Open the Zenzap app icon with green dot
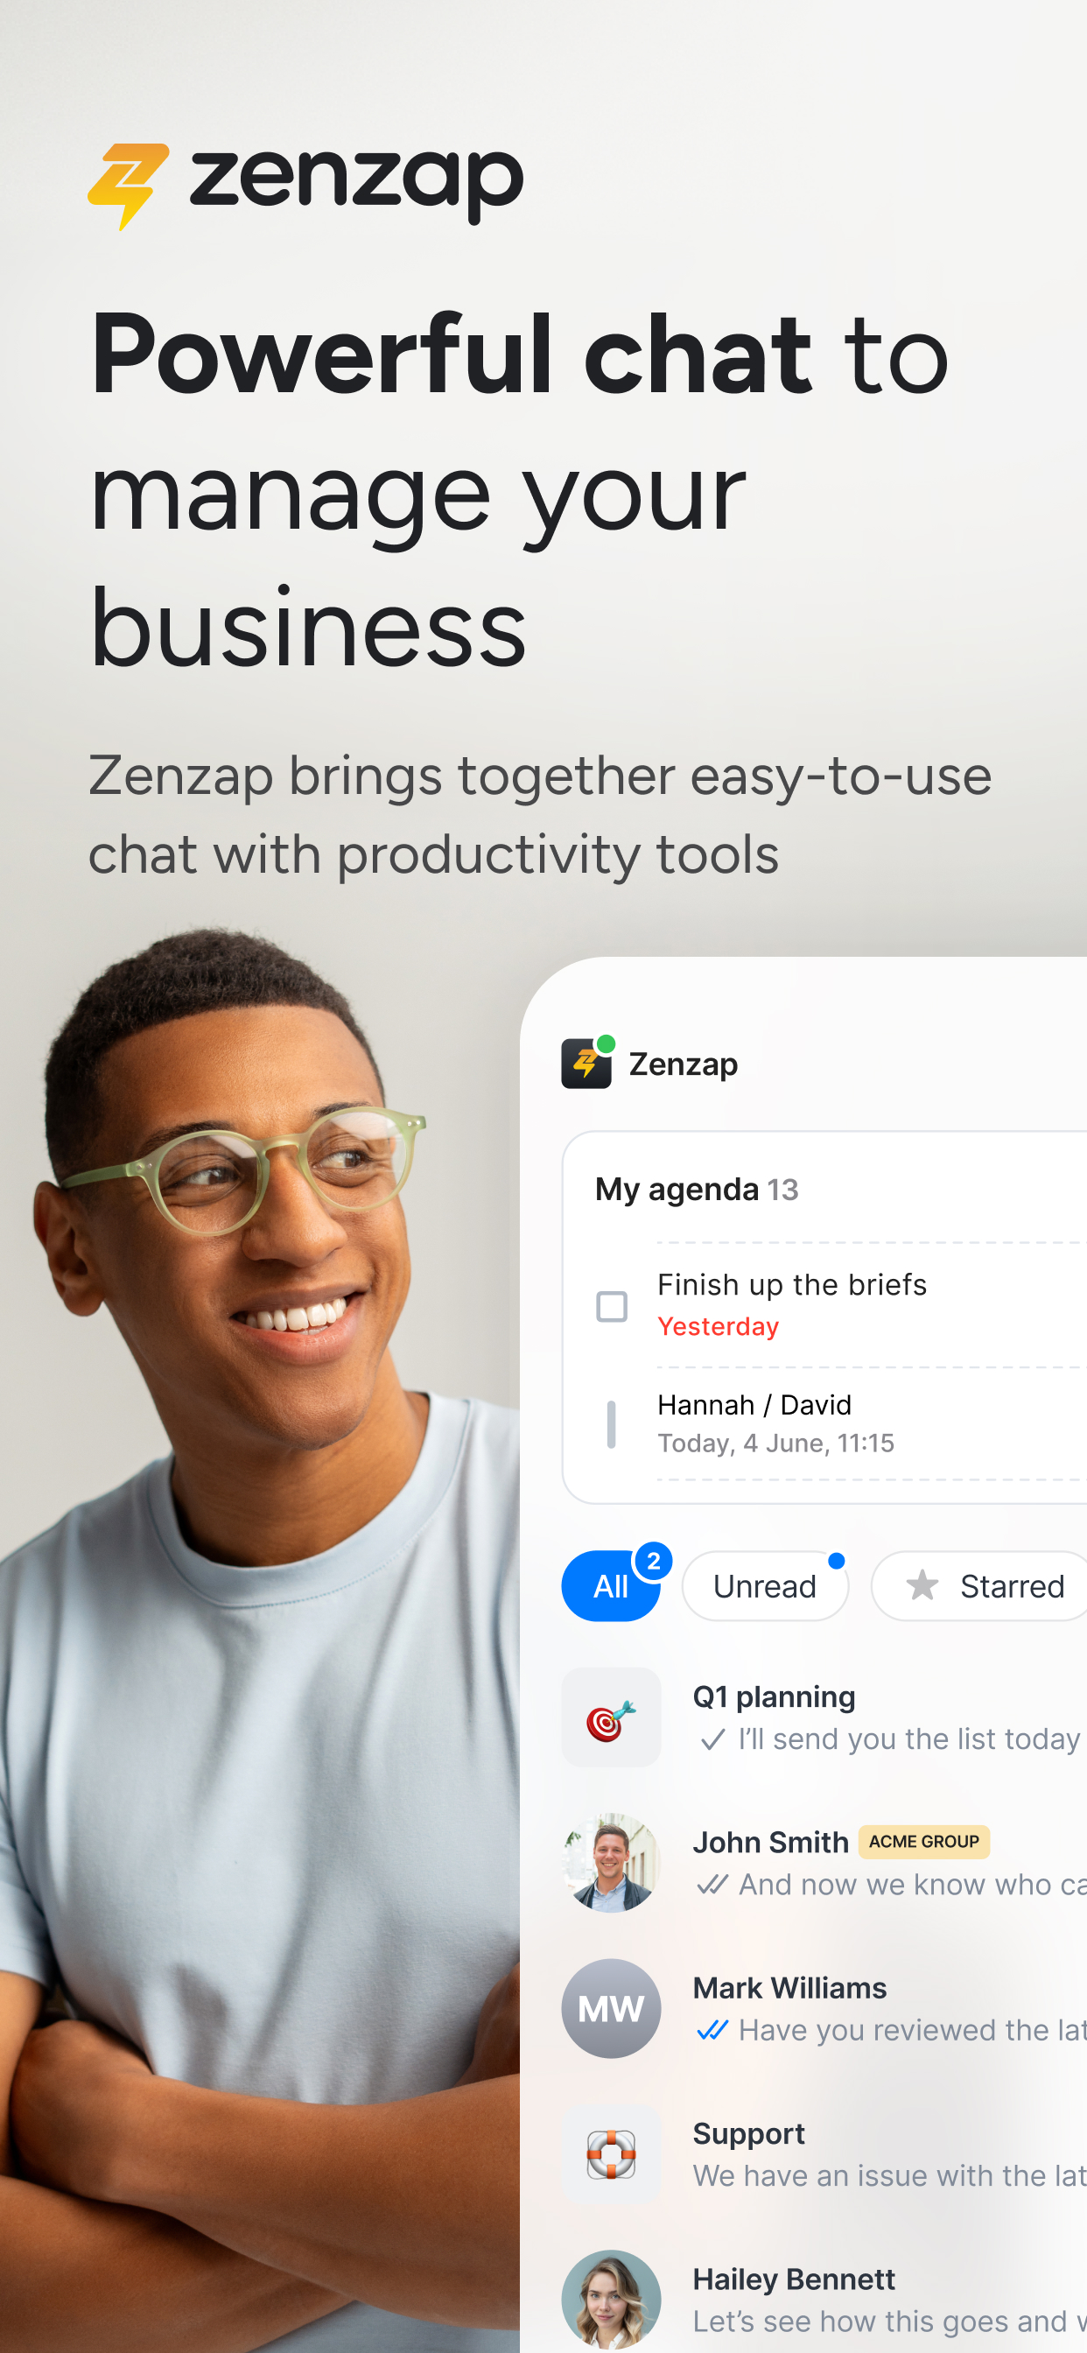1087x2353 pixels. pyautogui.click(x=587, y=1063)
